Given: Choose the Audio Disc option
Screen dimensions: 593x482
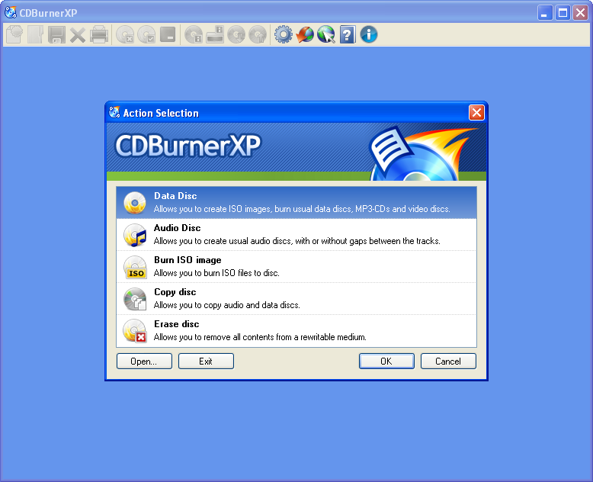Looking at the screenshot, I should (296, 234).
